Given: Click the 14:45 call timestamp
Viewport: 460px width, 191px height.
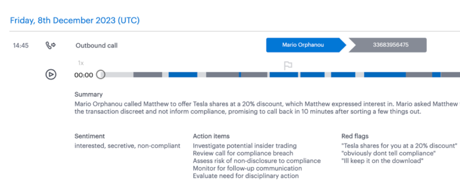Looking at the screenshot, I should 21,45.
